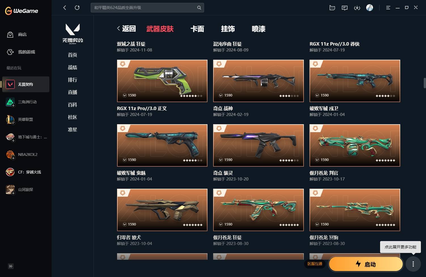This screenshot has width=426, height=277.
Task: Switch to the 卡面 tab
Action: [x=197, y=29]
